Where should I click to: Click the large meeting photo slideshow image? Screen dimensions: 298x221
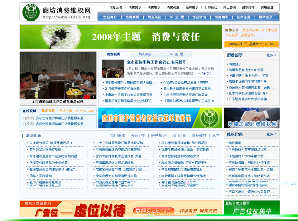(58, 75)
